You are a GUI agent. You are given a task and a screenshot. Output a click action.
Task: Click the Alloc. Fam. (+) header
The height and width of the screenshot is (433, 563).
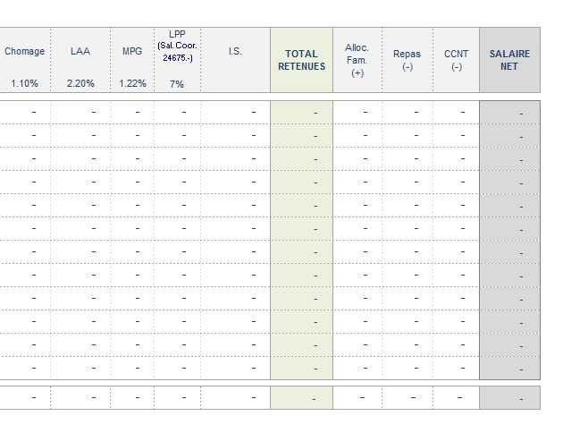[x=357, y=60]
